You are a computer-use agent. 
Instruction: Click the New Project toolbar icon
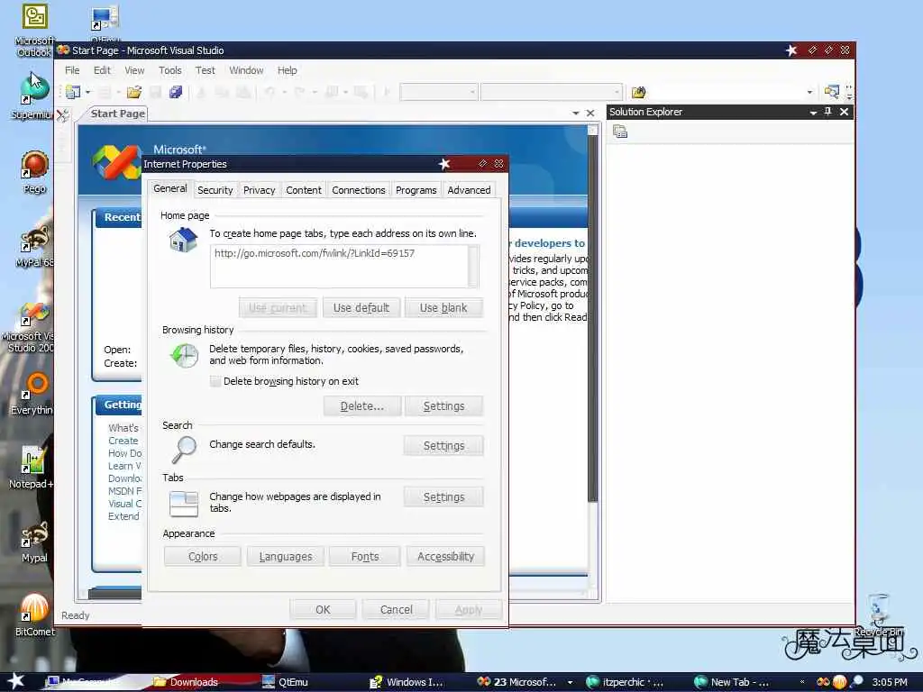[x=73, y=92]
